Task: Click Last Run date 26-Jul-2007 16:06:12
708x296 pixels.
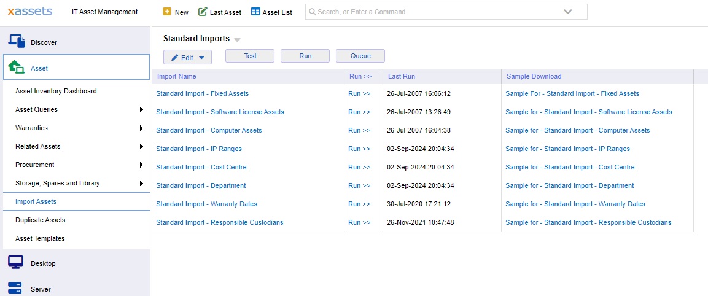Action: (419, 93)
